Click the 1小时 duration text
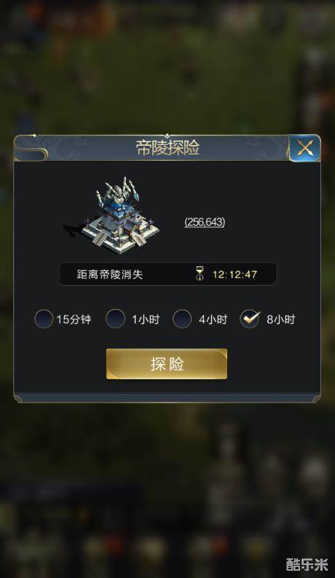Viewport: 335px width, 578px height. (146, 319)
